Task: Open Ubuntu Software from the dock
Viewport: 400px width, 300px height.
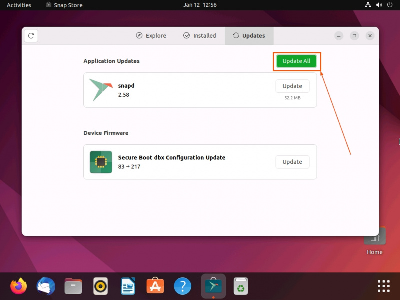Action: click(x=155, y=286)
